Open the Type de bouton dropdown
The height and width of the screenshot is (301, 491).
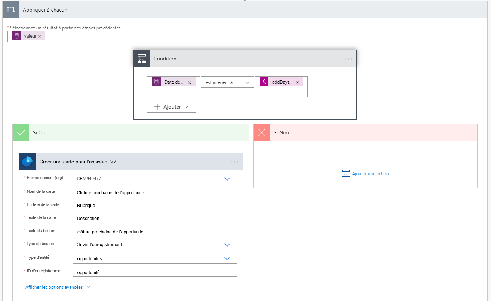click(227, 244)
